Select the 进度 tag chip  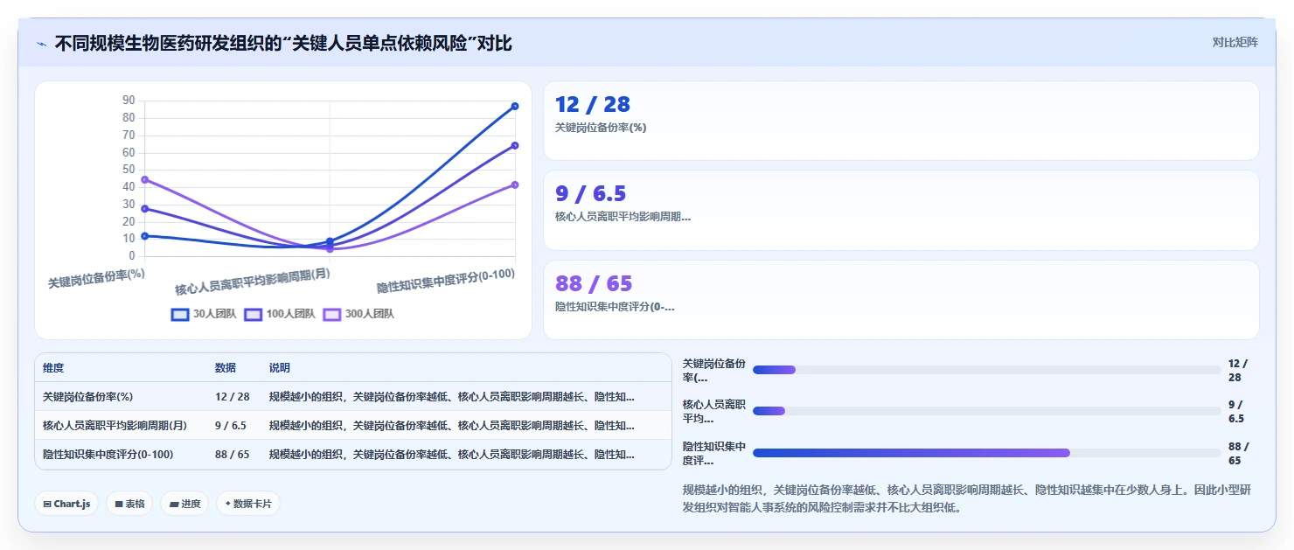click(x=184, y=504)
